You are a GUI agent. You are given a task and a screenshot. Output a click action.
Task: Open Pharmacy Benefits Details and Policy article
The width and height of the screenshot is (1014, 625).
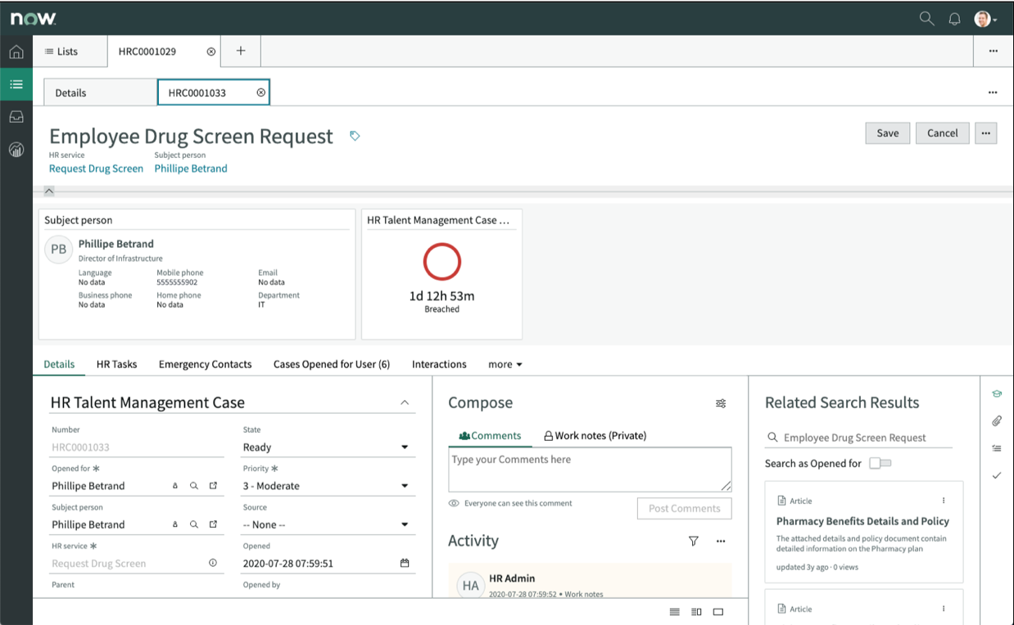point(862,521)
